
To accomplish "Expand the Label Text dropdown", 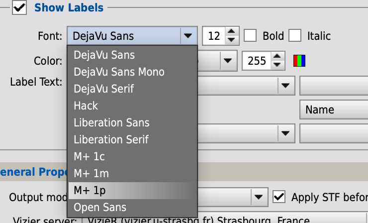I will (285, 85).
